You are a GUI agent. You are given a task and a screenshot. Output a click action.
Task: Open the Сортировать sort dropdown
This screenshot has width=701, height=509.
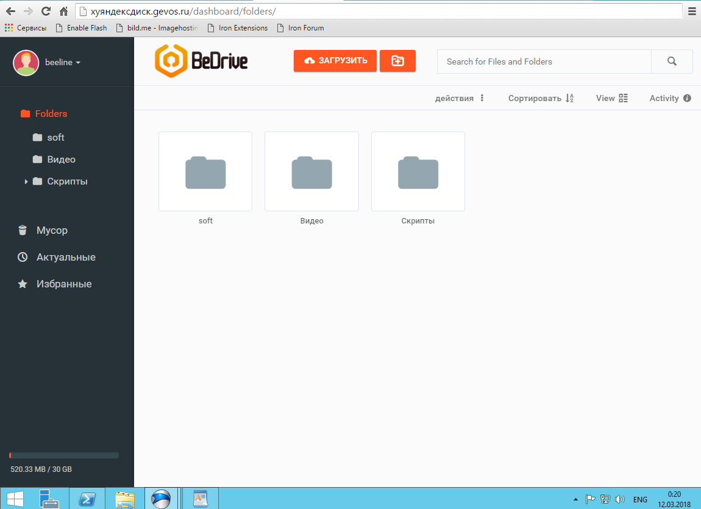(541, 98)
